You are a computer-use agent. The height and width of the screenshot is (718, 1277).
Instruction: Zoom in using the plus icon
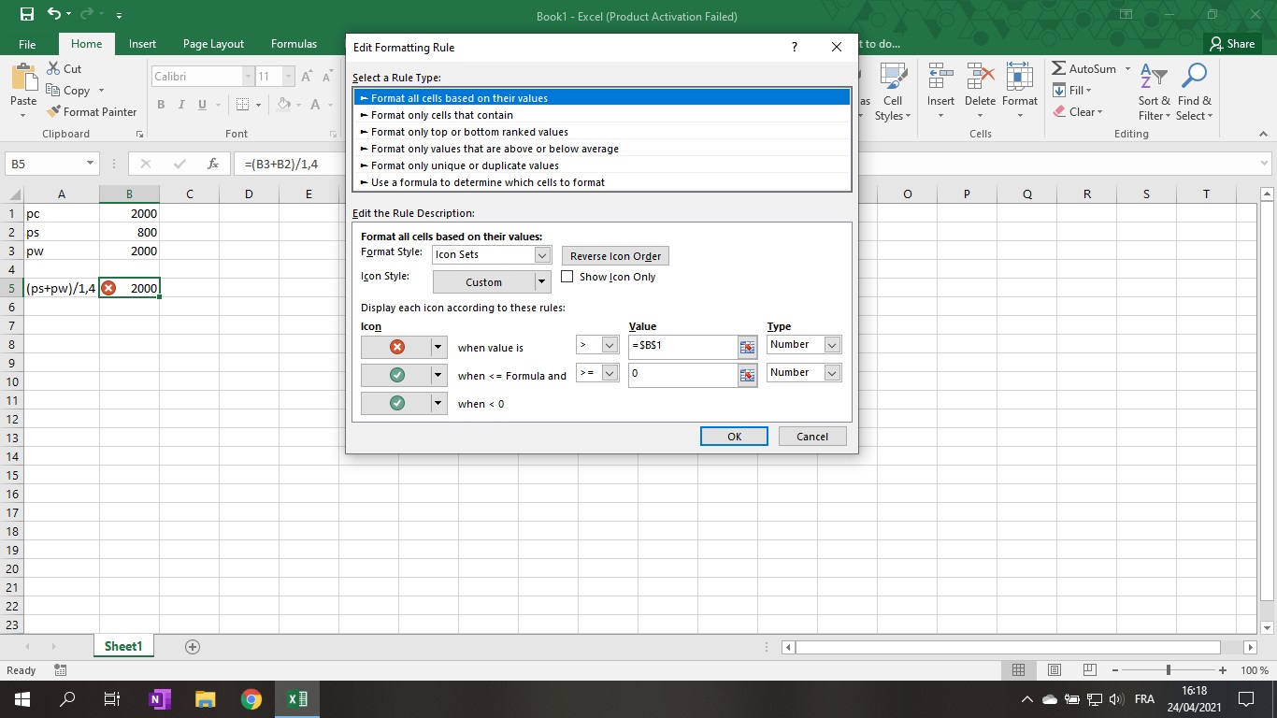click(1223, 670)
